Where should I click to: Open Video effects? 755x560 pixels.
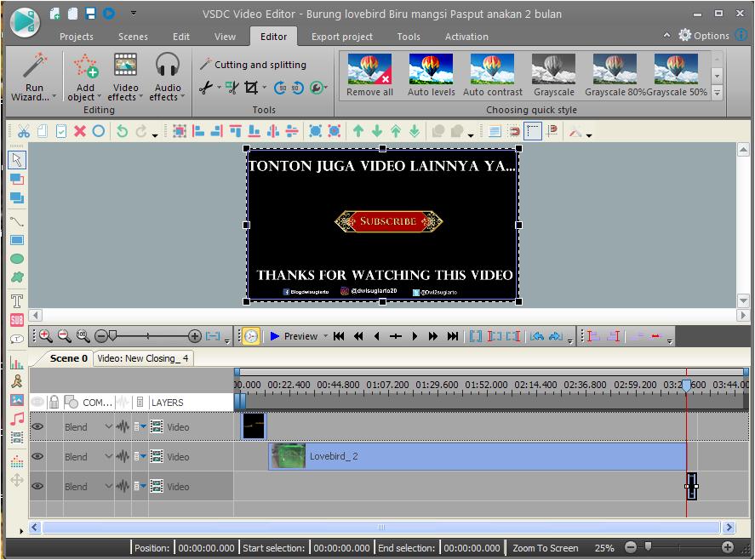coord(125,77)
